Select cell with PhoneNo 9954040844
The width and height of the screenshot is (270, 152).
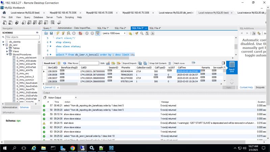tap(127, 71)
